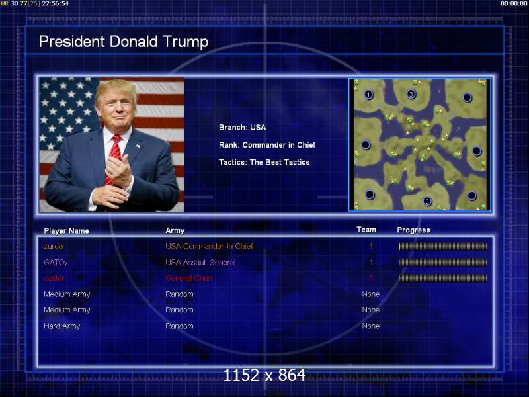Image resolution: width=529 pixels, height=397 pixels.
Task: Click the "Player Name" column header
Action: (x=67, y=230)
